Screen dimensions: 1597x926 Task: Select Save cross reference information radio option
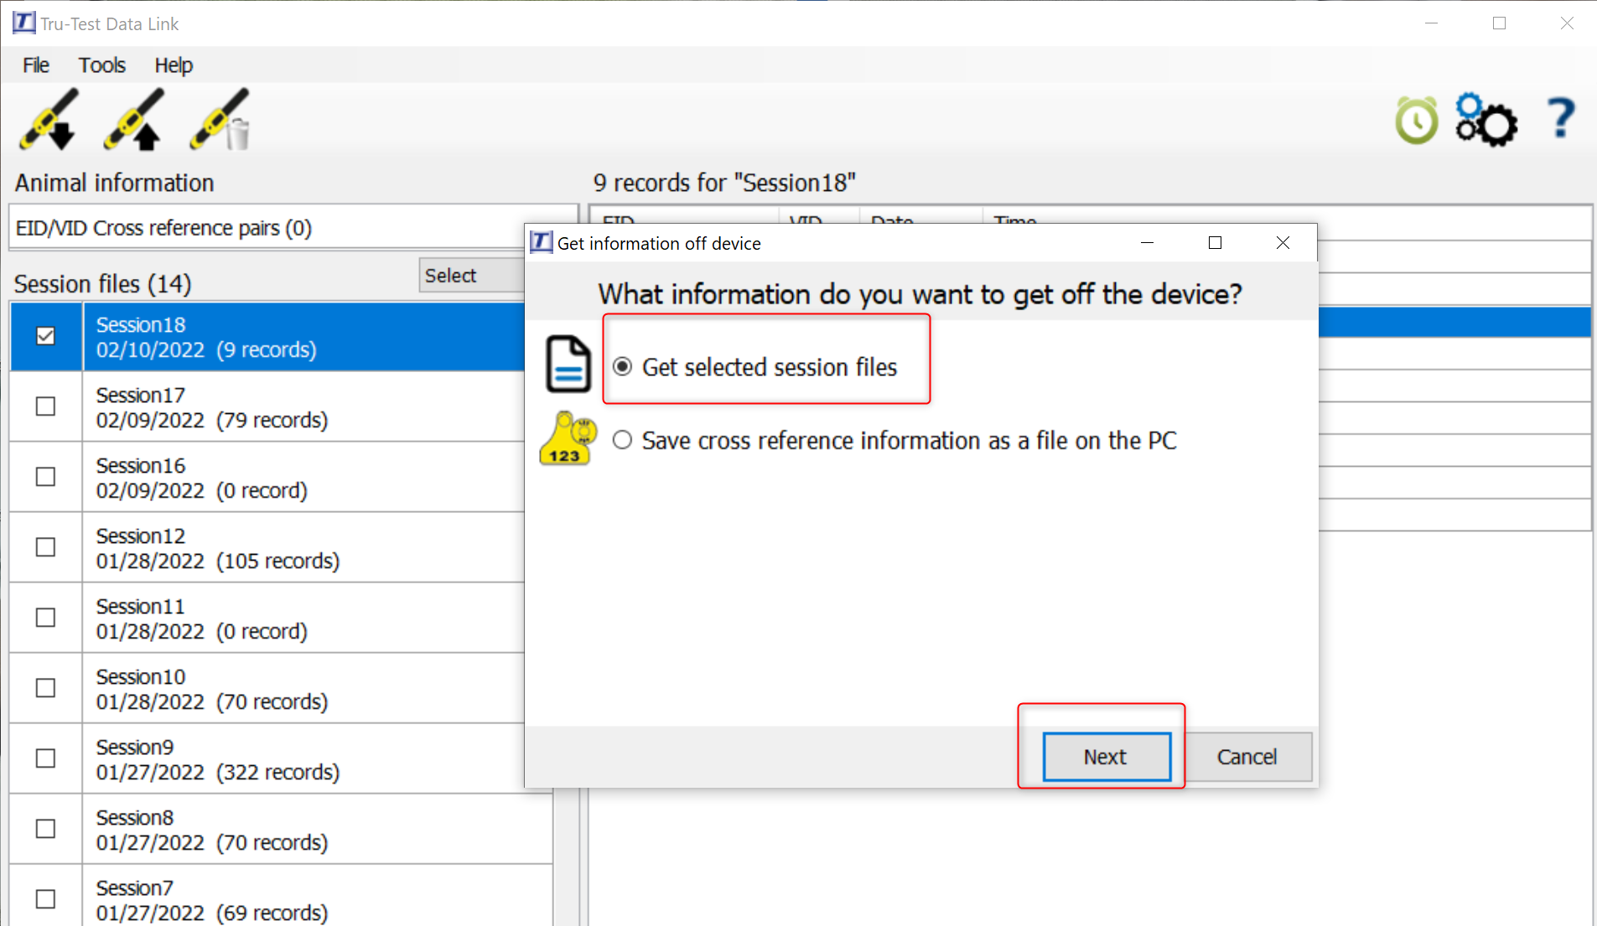(x=622, y=440)
